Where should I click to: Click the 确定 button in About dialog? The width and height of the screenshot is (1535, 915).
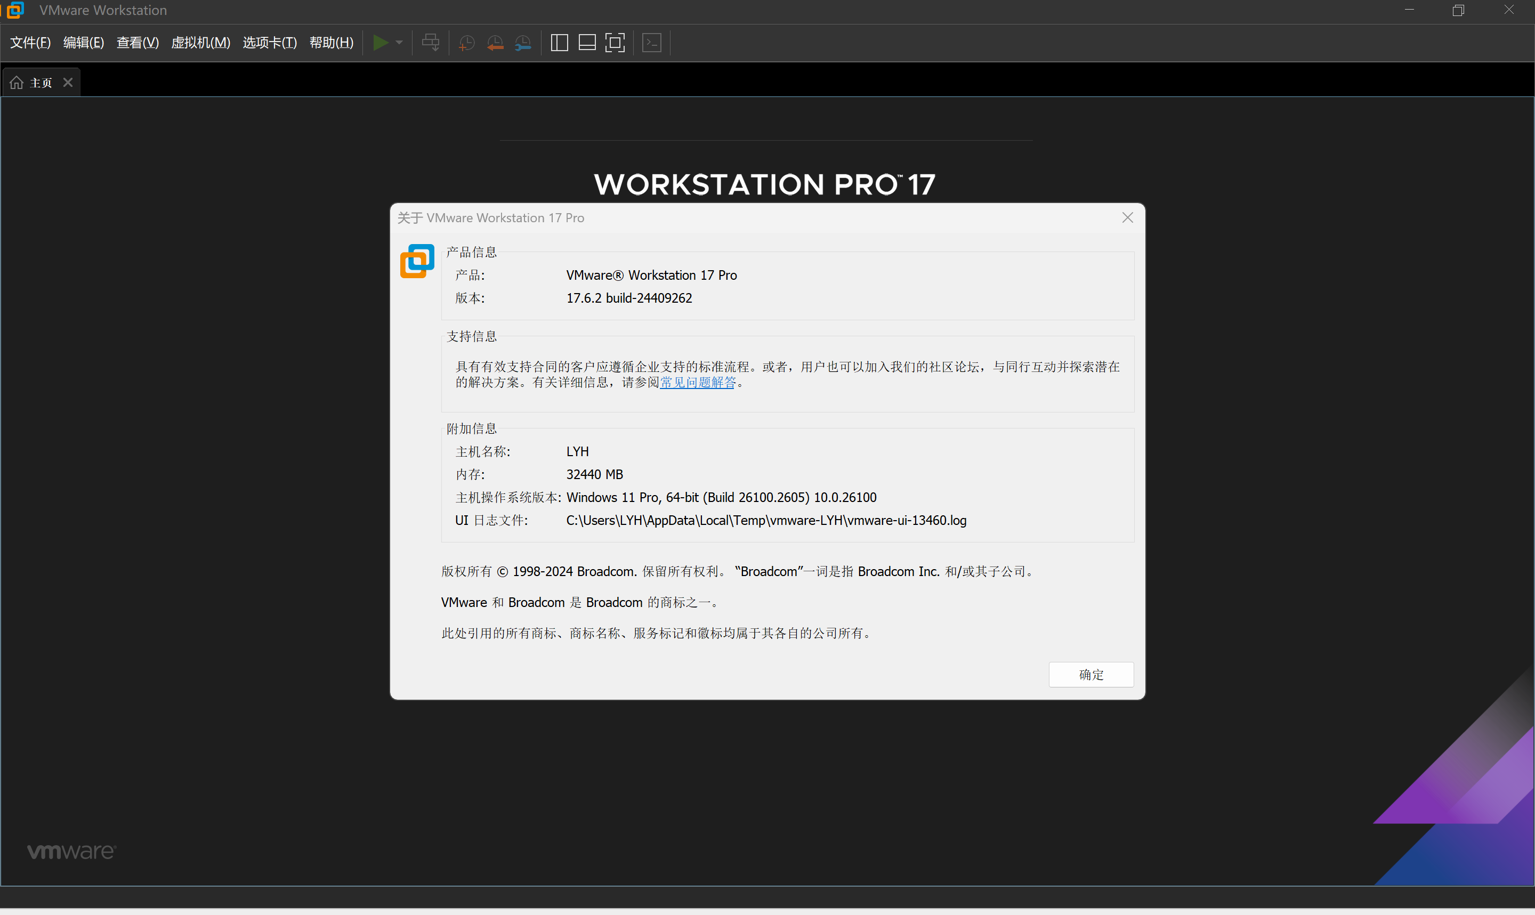[1091, 675]
